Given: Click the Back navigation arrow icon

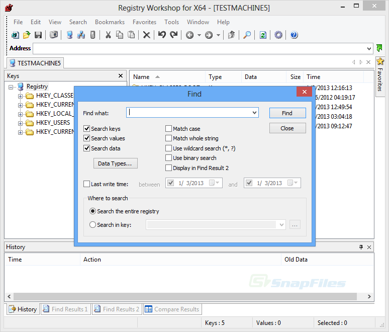Looking at the screenshot, I should click(x=189, y=35).
